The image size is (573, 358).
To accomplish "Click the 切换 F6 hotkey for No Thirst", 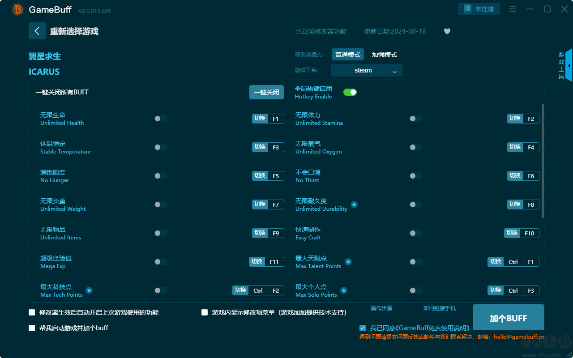I will click(x=523, y=176).
